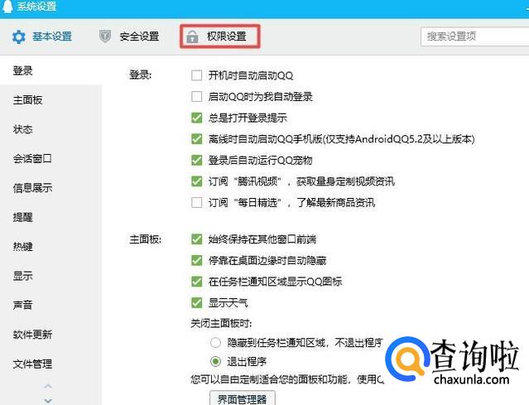
Task: Click the gear icon beside 基本设置
Action: click(18, 36)
